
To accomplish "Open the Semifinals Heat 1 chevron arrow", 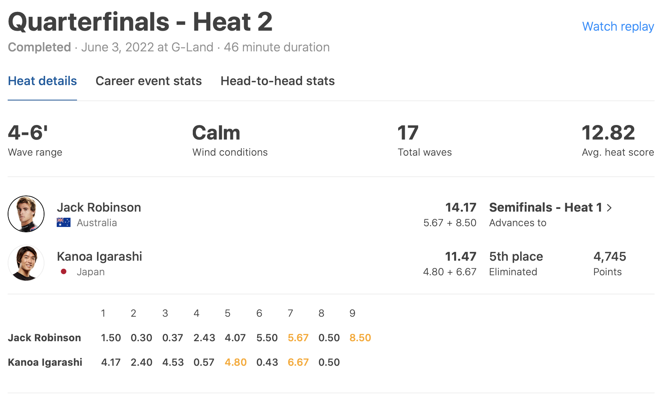I will point(609,208).
